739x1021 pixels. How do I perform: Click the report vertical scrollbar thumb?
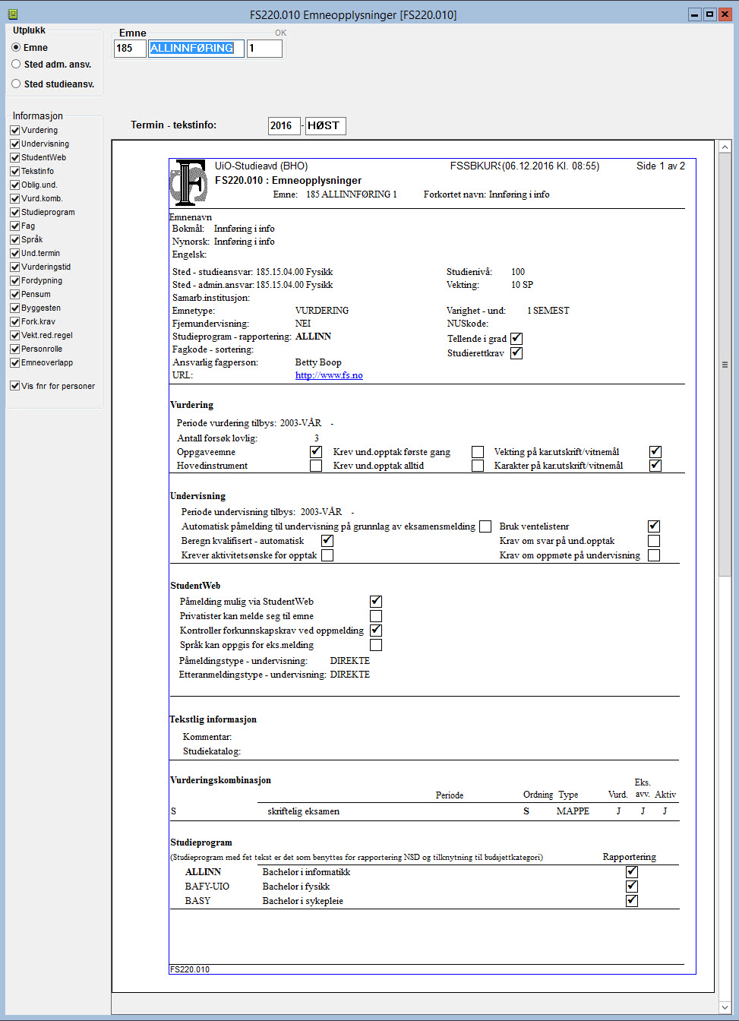pos(725,365)
